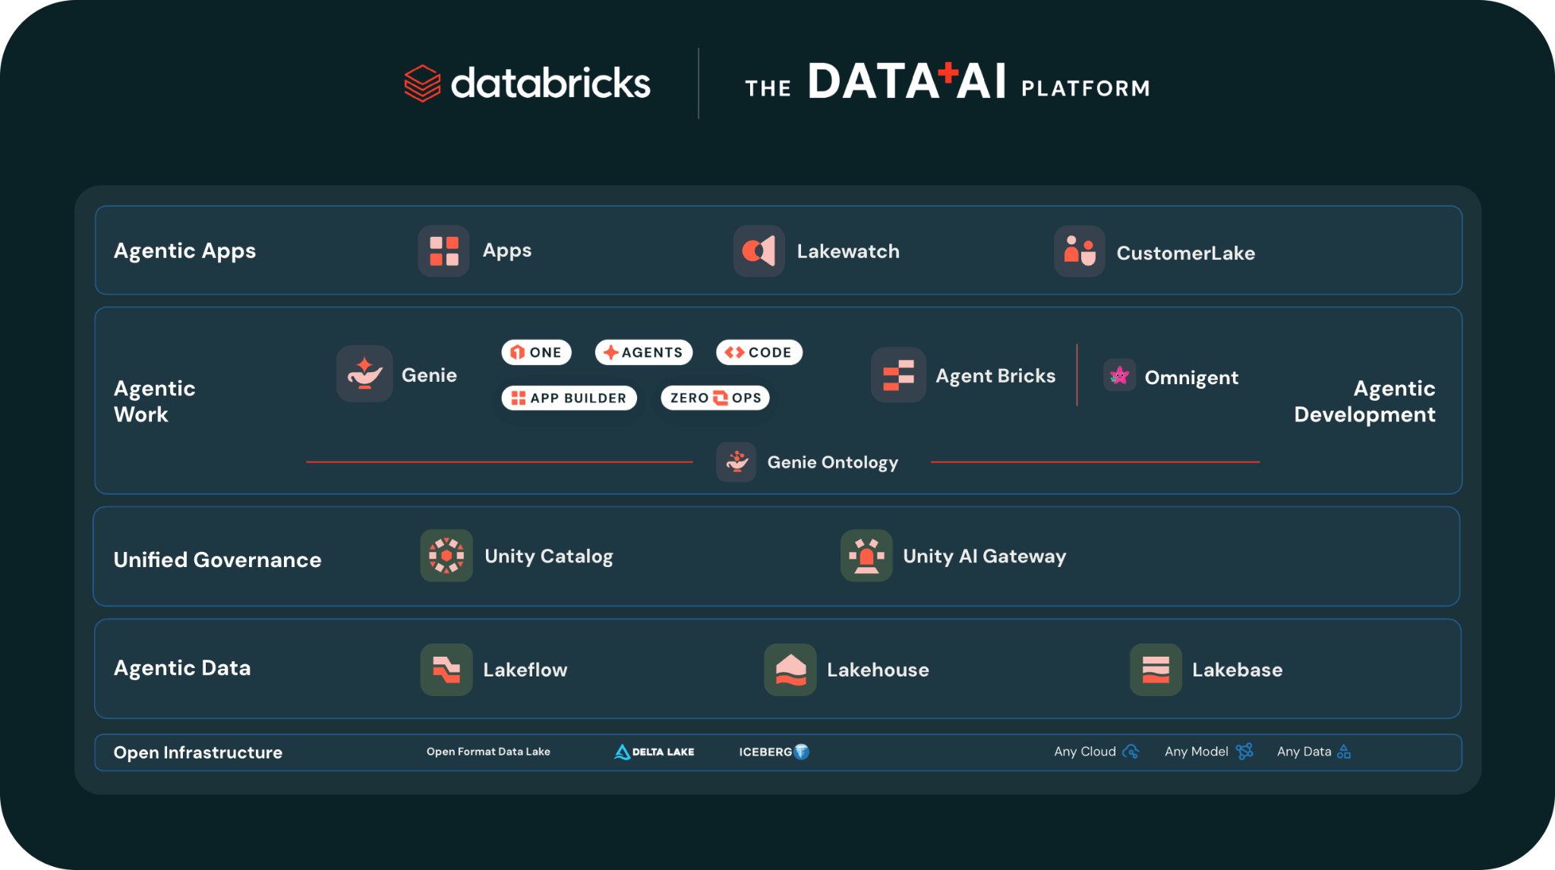Select the Lakeflow label

525,670
